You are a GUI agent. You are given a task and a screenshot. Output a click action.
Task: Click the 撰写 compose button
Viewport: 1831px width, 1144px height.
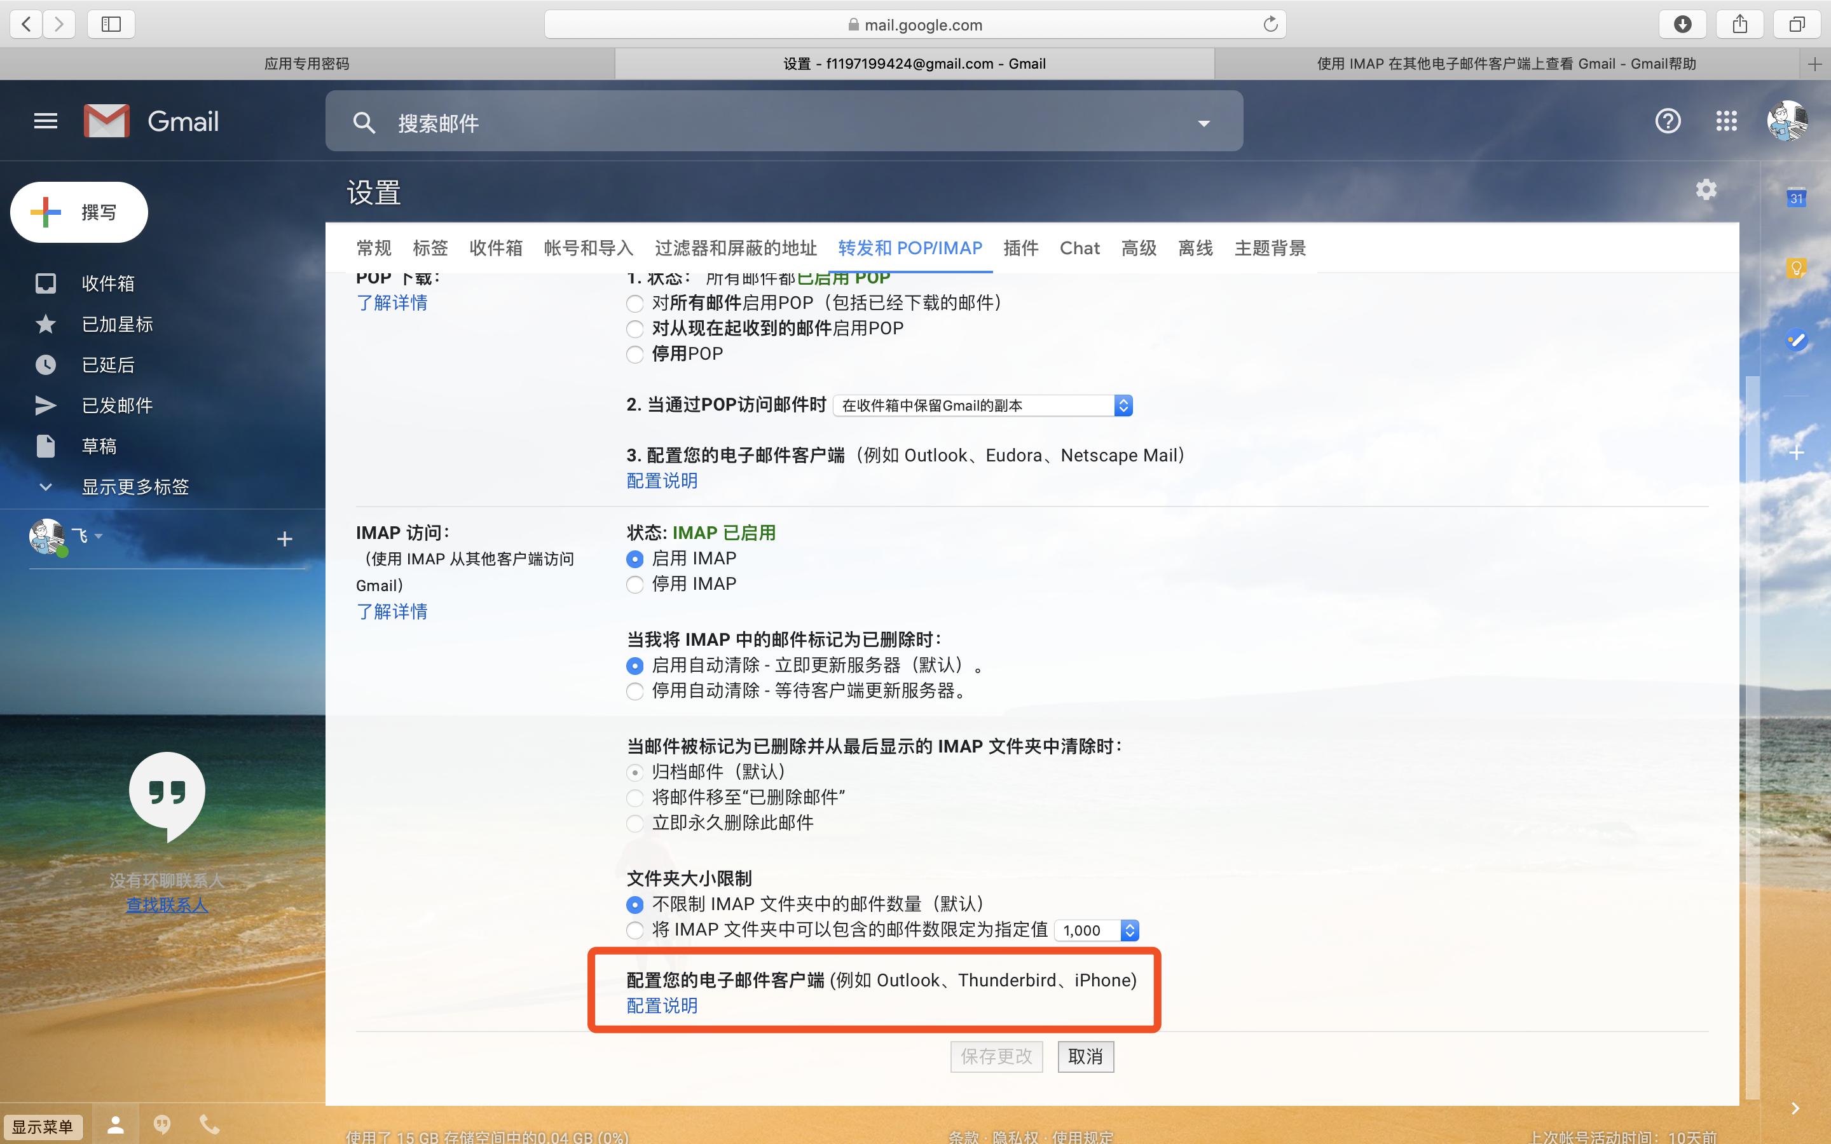tap(79, 212)
